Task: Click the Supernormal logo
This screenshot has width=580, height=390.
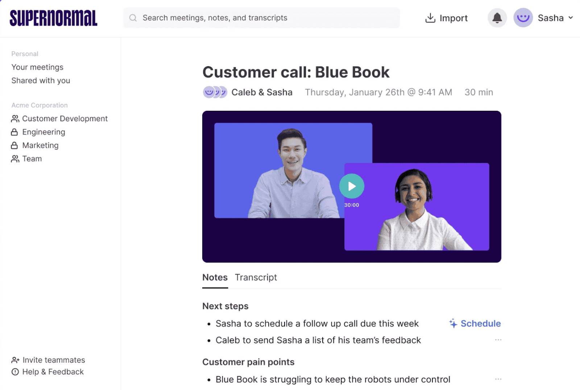Action: 53,18
